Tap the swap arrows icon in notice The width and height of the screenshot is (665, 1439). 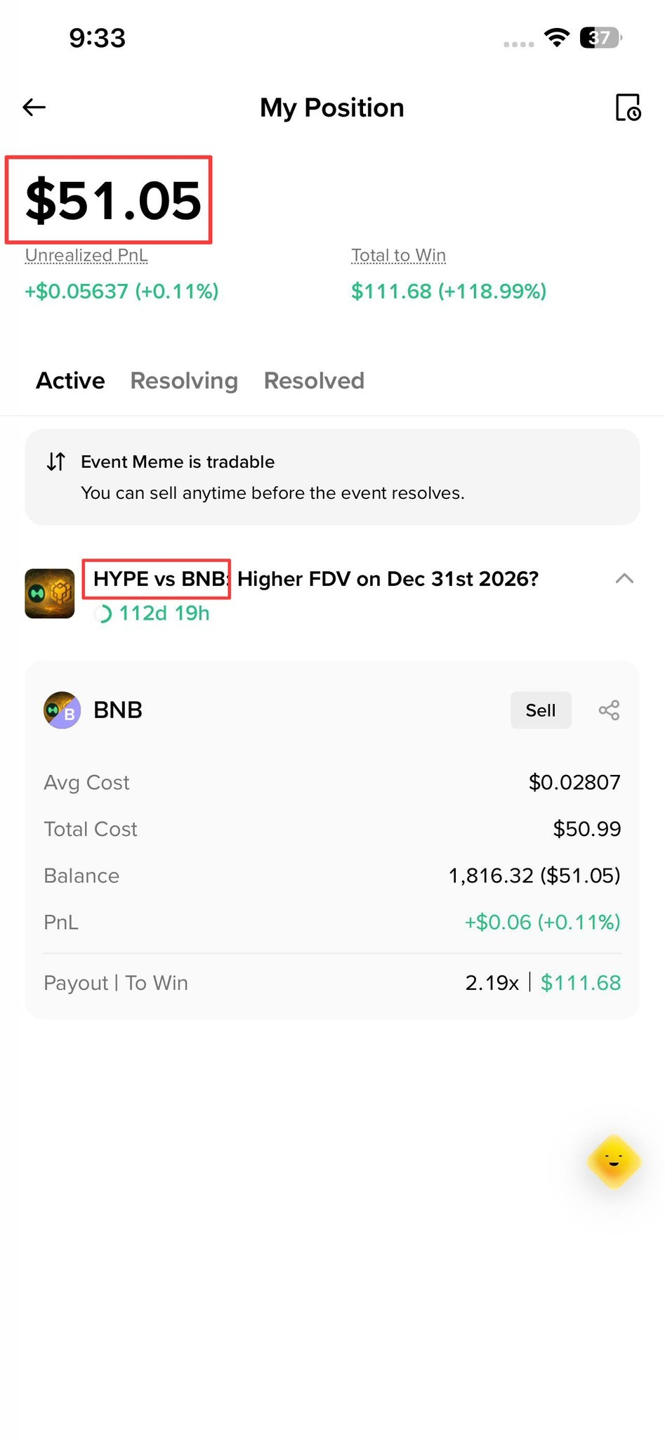click(x=56, y=462)
